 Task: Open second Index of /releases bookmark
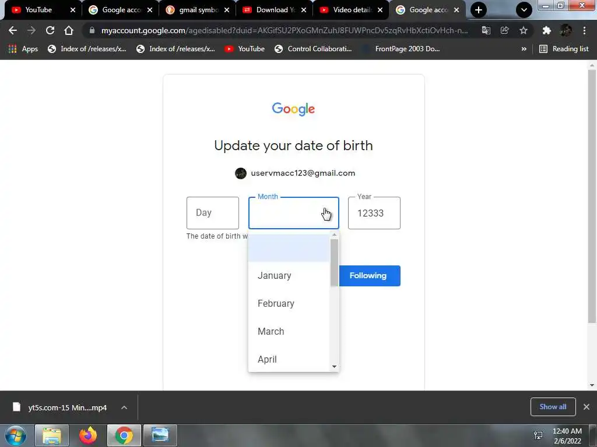coord(175,49)
